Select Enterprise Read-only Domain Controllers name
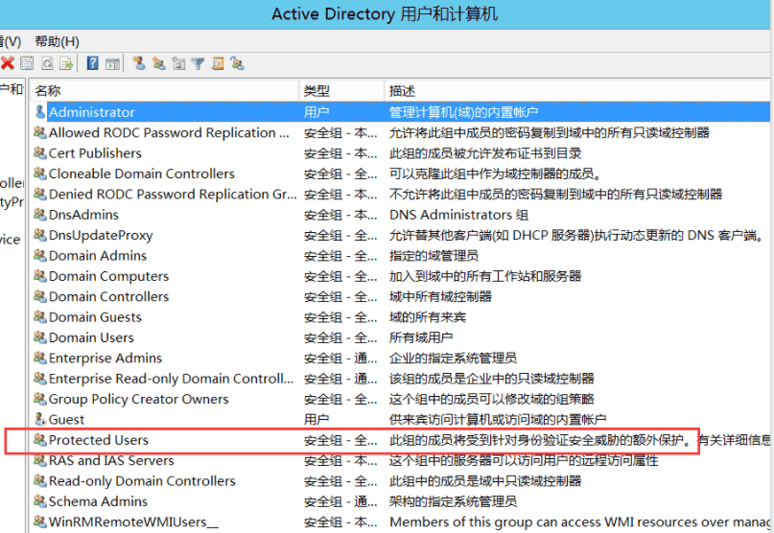The height and width of the screenshot is (533, 774). (172, 379)
